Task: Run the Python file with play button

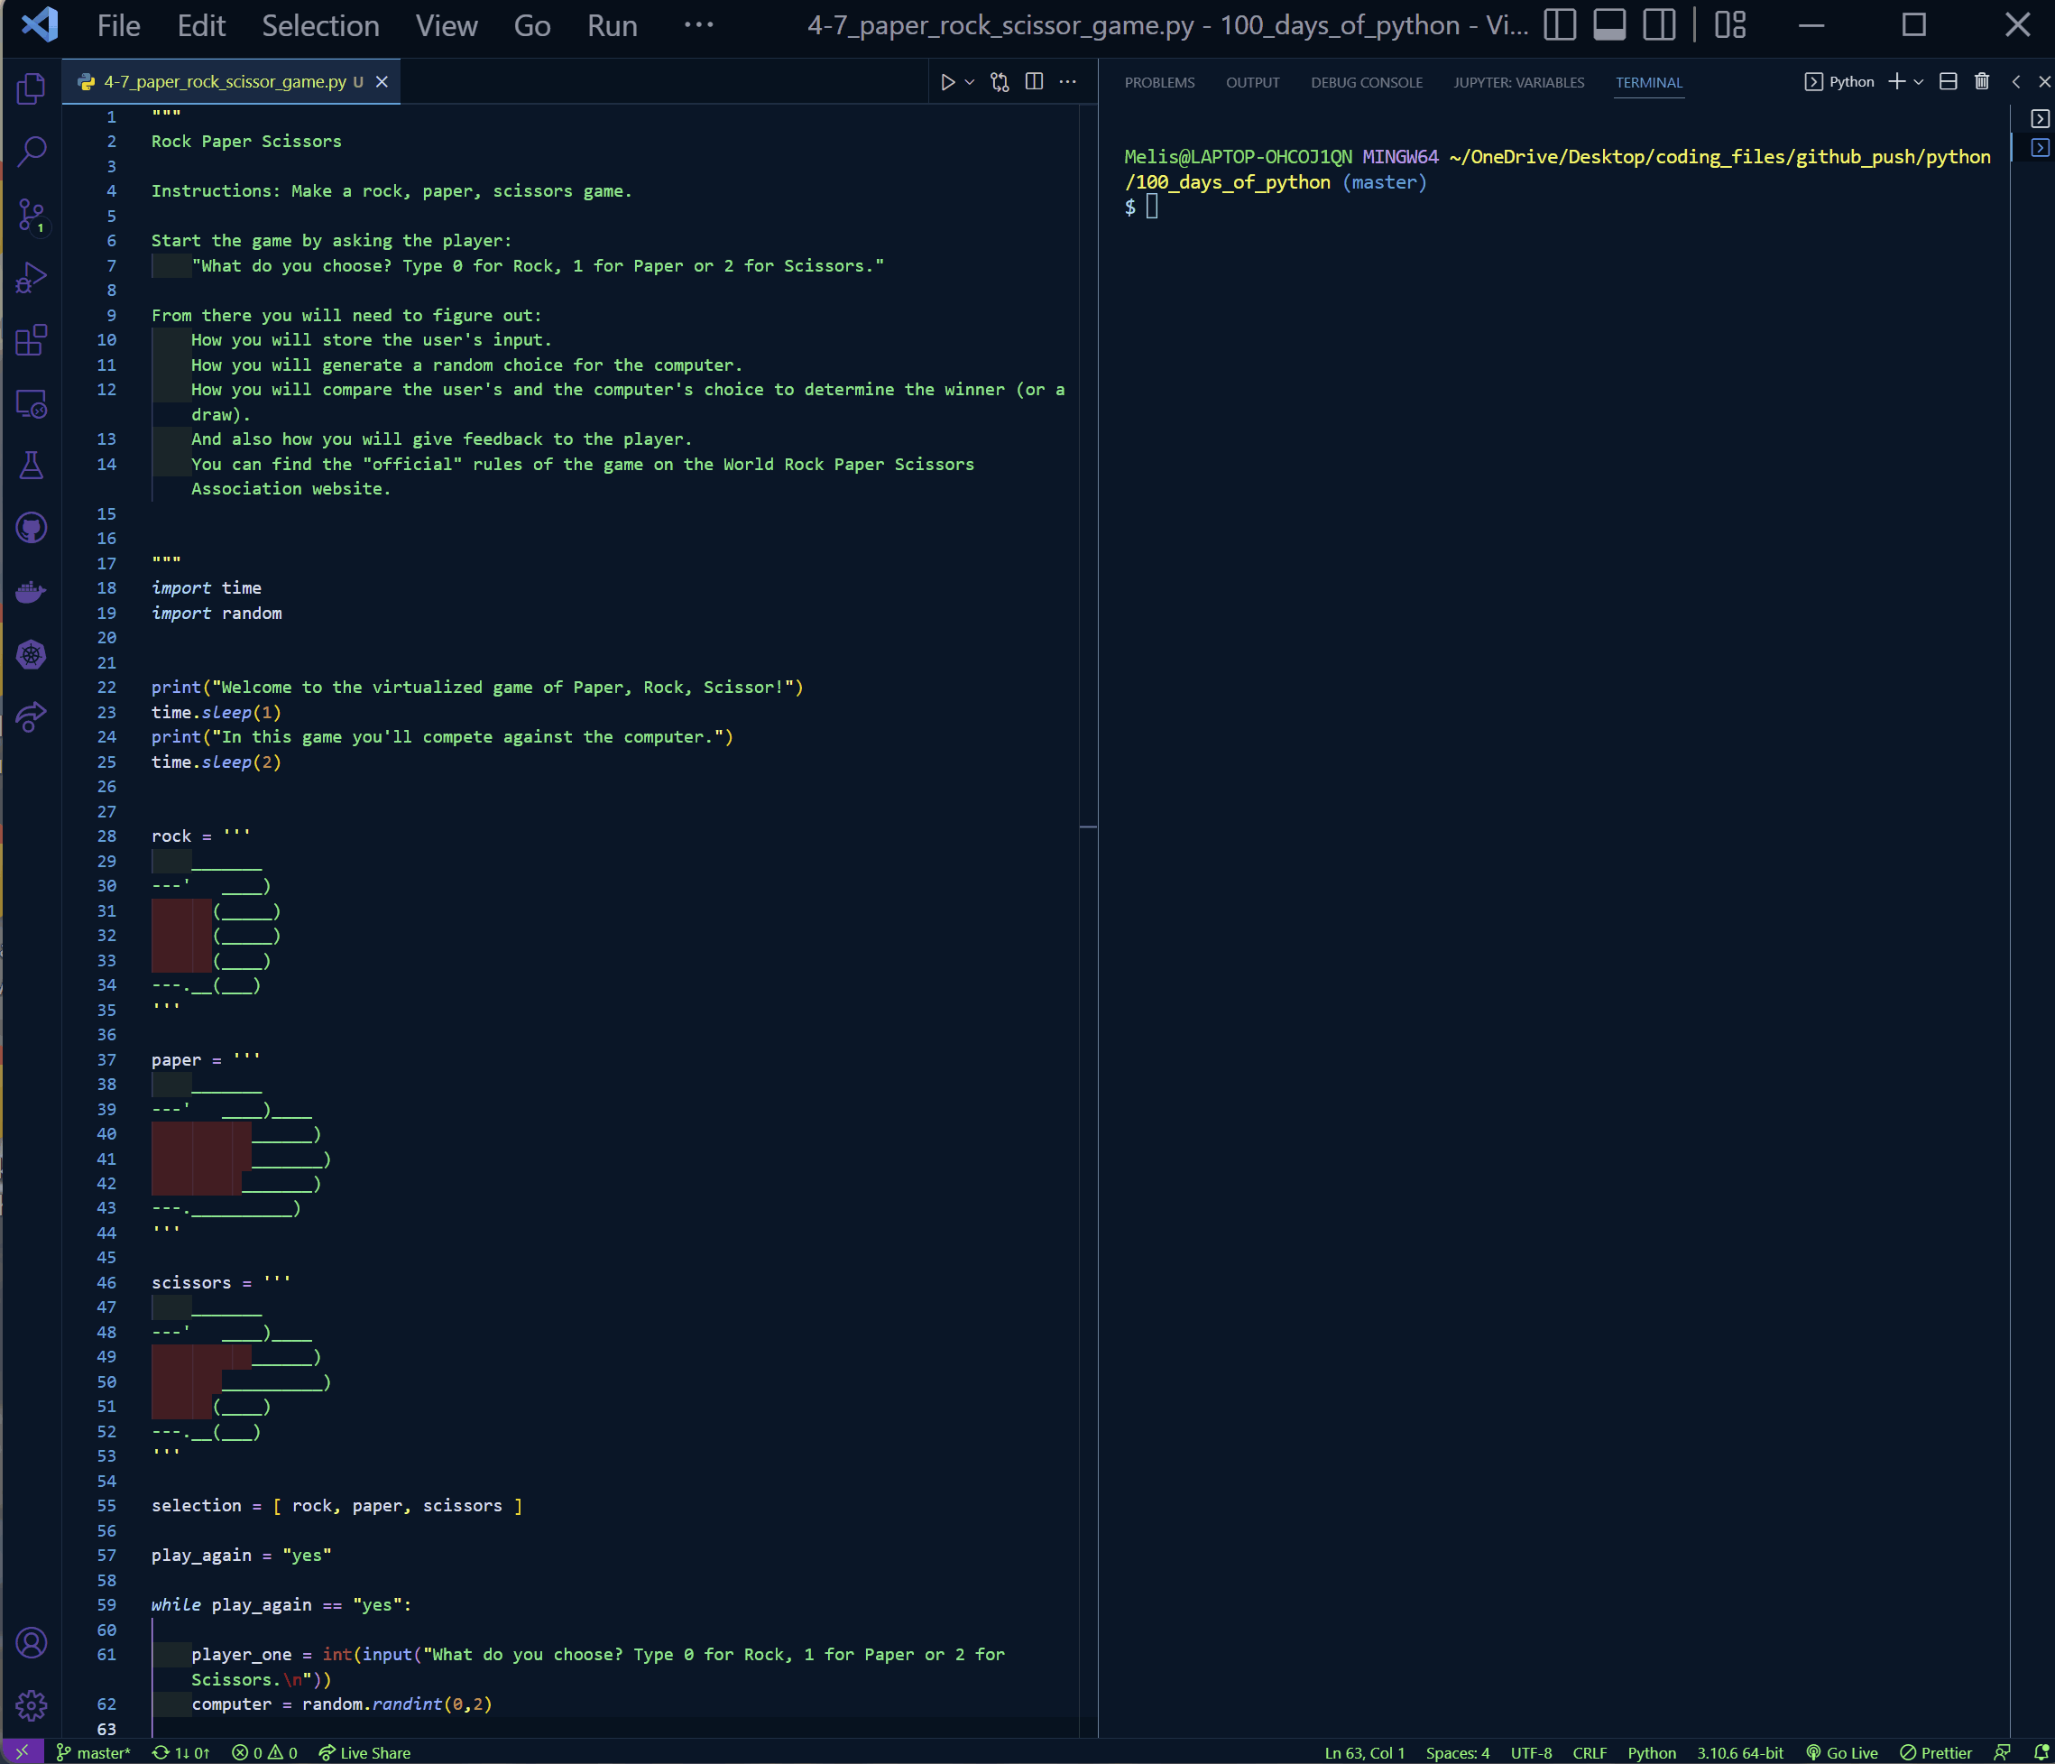Action: [x=947, y=82]
